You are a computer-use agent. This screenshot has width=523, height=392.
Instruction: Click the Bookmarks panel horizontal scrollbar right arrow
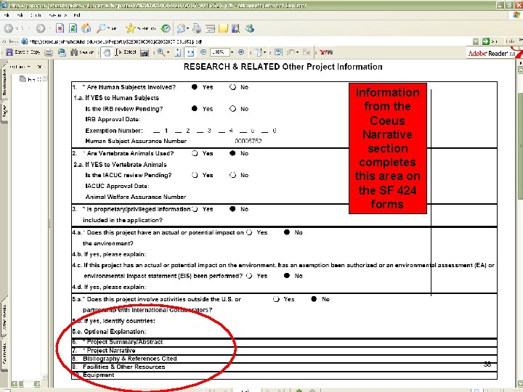point(37,384)
